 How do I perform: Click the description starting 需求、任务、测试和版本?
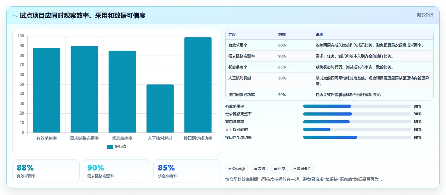coord(355,56)
